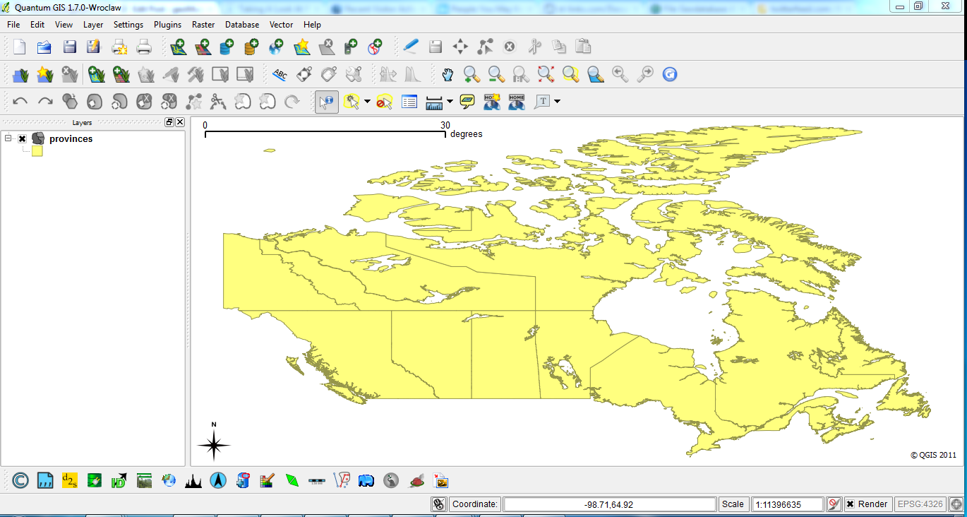This screenshot has width=967, height=517.
Task: Click the coordinate input field
Action: pos(610,504)
